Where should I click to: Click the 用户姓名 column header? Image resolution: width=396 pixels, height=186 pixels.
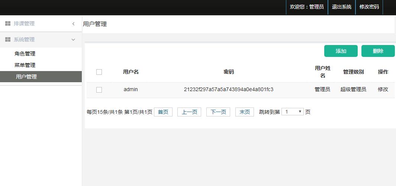pyautogui.click(x=323, y=72)
